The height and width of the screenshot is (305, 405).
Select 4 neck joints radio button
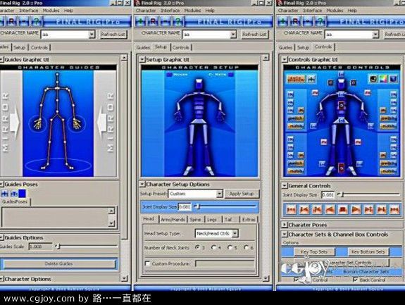[213, 247]
